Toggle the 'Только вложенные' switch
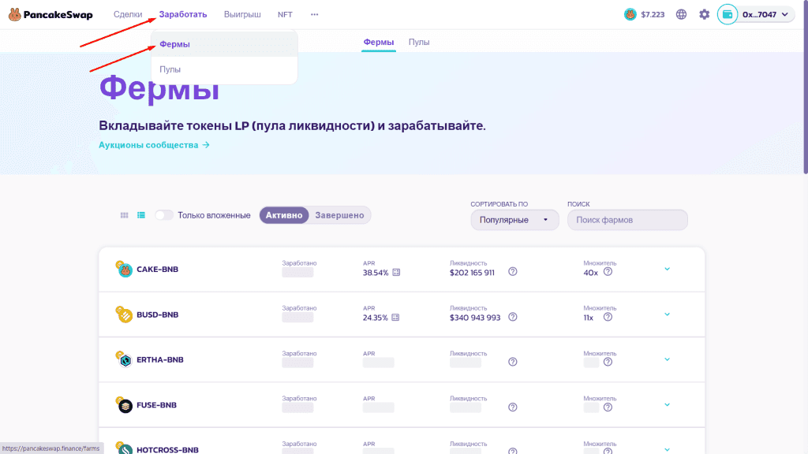The width and height of the screenshot is (808, 454). pos(164,215)
